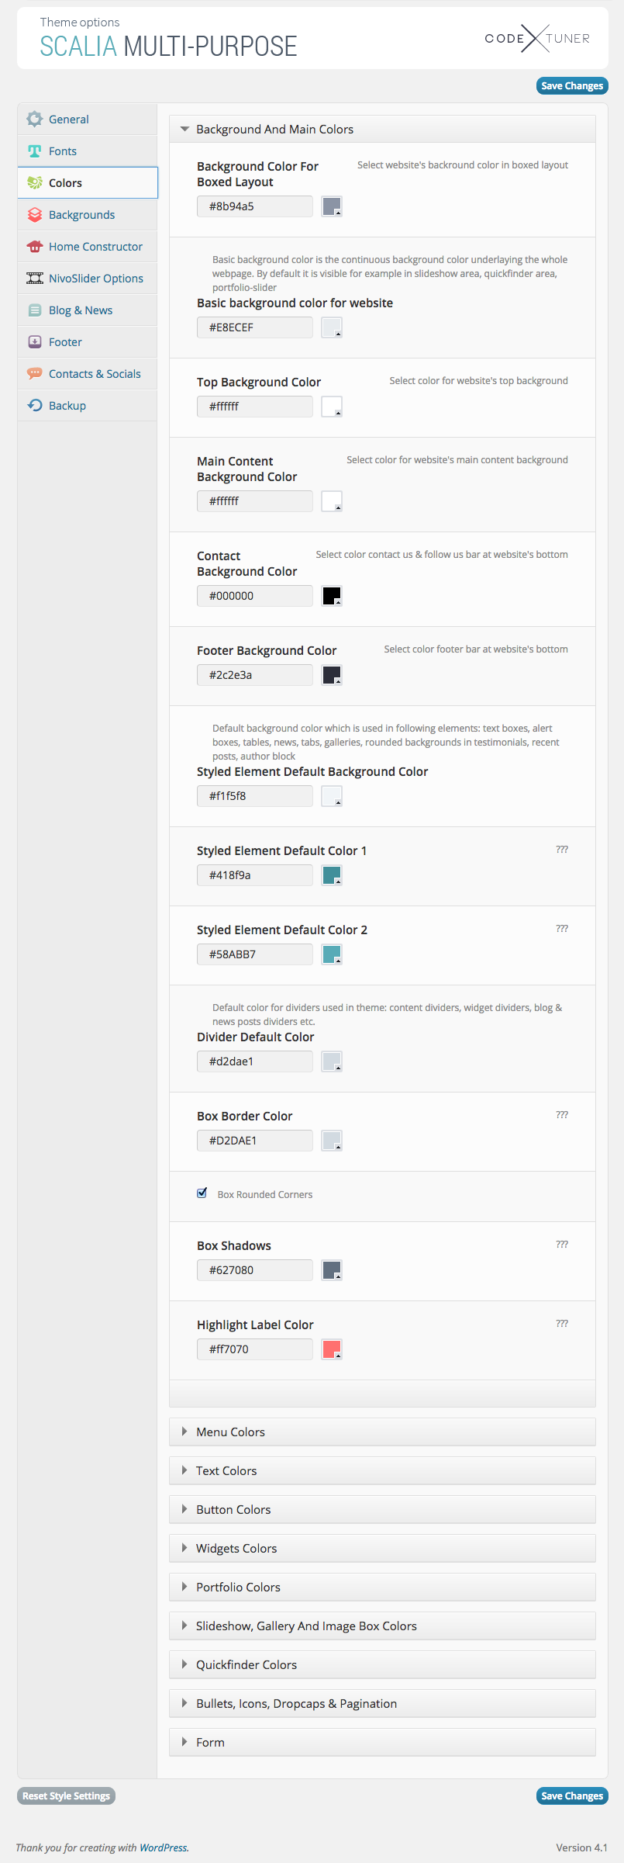Open the Highlight Label Color red swatch
Screen dimensions: 624x1863
point(332,1349)
